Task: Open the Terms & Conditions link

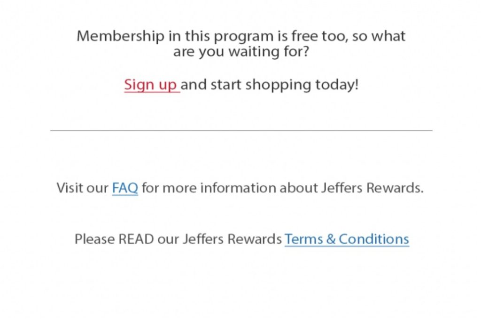Action: [x=347, y=239]
